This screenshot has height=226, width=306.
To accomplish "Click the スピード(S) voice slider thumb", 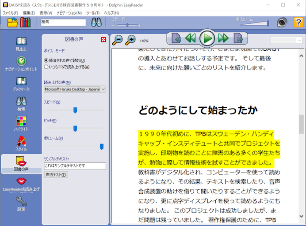I will coord(75,110).
